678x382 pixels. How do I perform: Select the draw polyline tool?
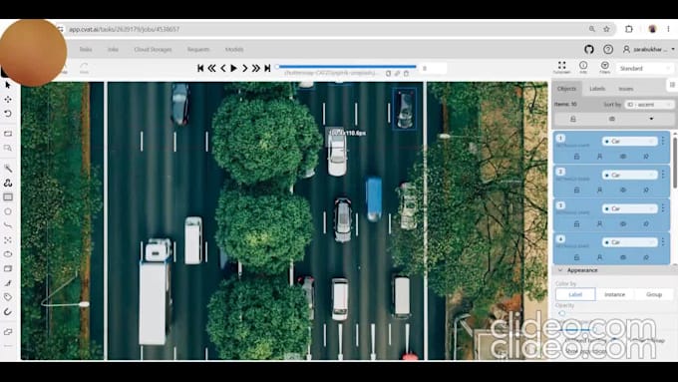8,225
